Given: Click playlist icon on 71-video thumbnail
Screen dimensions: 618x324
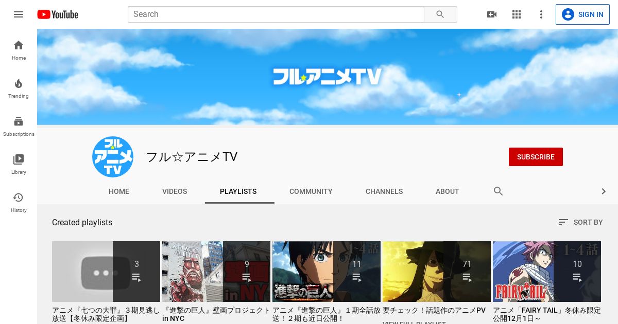Looking at the screenshot, I should [467, 278].
